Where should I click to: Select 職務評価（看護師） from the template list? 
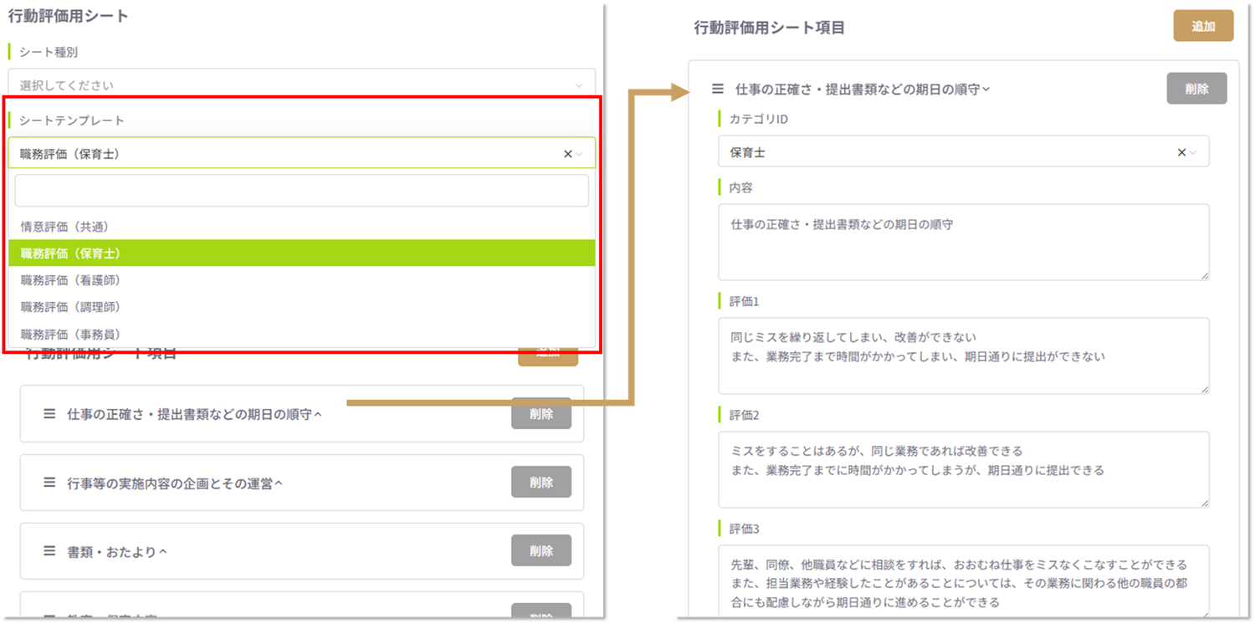click(70, 280)
